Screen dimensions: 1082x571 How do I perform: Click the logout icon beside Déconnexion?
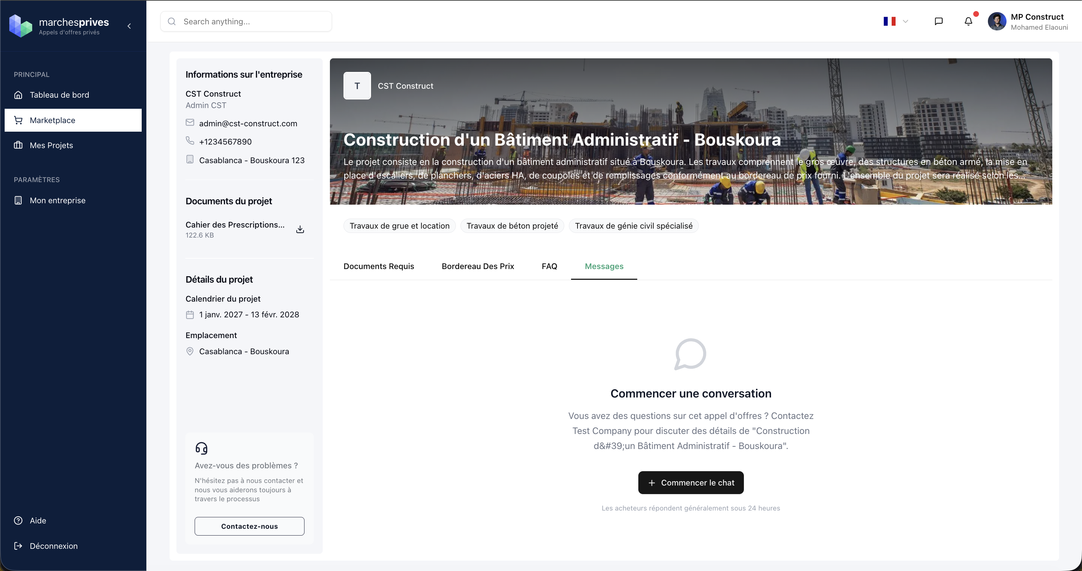(x=18, y=546)
